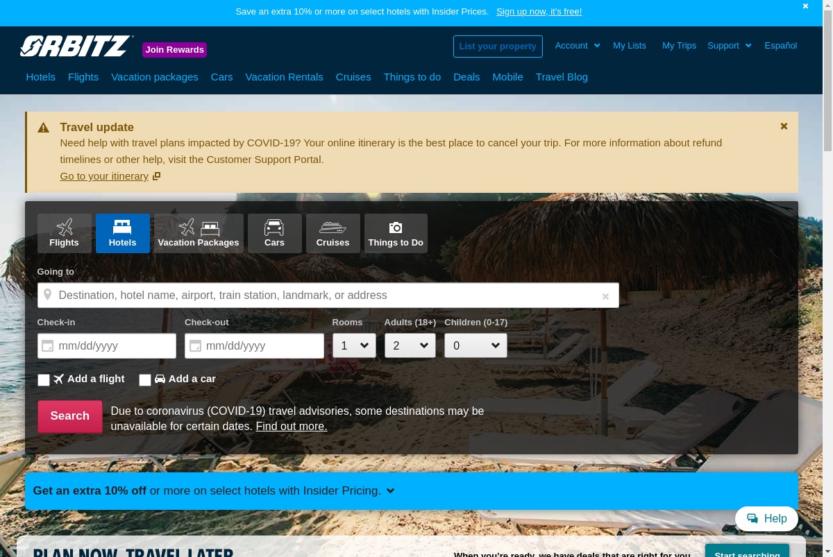Open Hotels in the main navigation

pos(41,77)
